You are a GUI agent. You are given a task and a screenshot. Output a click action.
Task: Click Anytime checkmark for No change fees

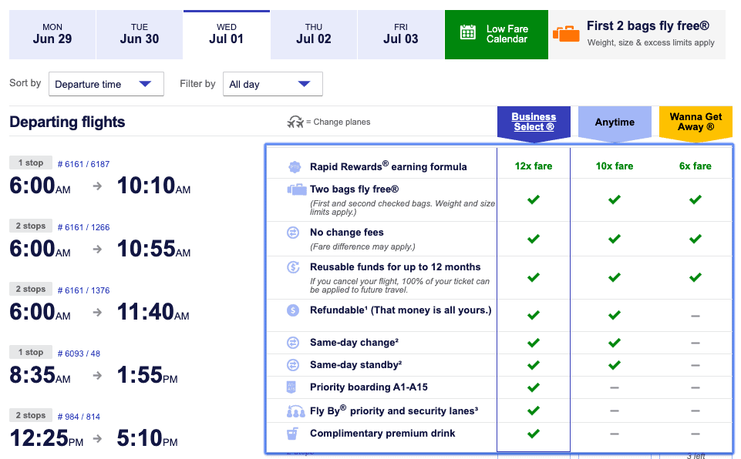(615, 239)
